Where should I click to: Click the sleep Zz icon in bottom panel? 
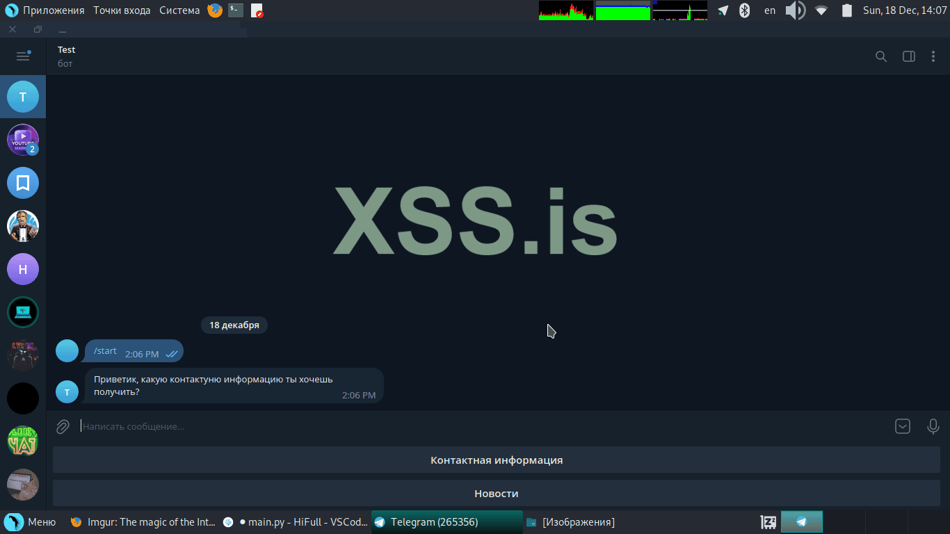[768, 522]
